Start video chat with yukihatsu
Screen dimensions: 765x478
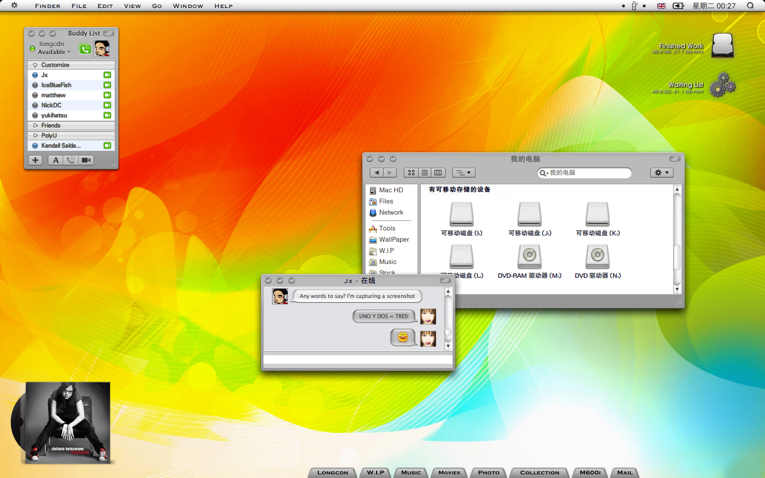[107, 115]
